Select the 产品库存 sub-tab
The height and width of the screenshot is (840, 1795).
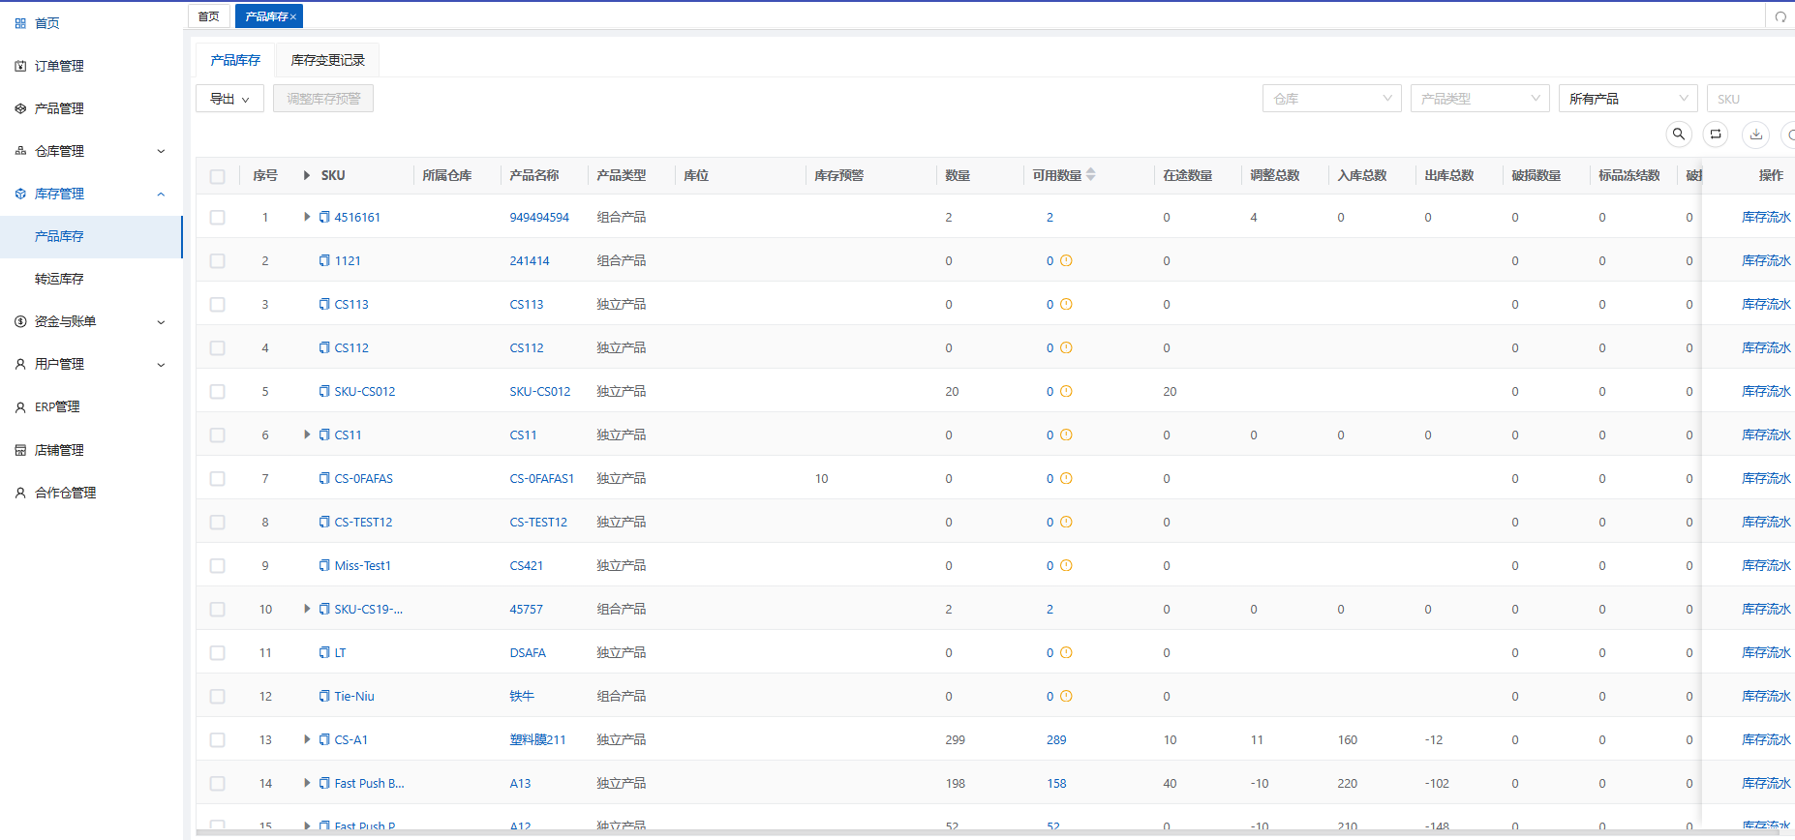(x=235, y=60)
